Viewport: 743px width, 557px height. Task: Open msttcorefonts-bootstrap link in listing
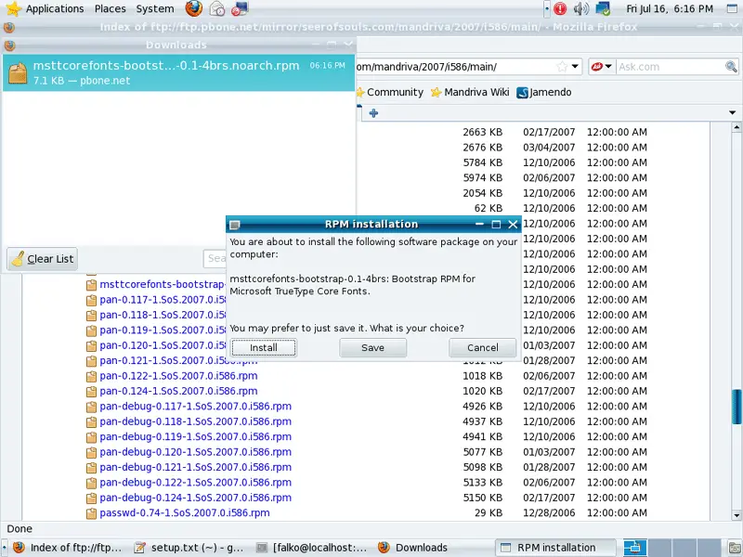click(x=163, y=284)
